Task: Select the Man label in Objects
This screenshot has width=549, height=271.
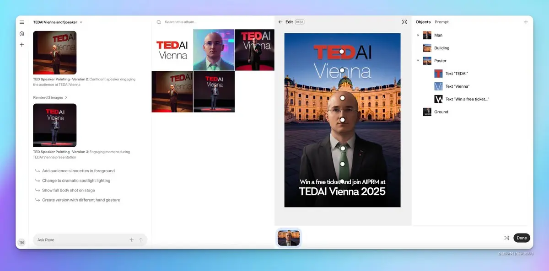Action: coord(438,35)
